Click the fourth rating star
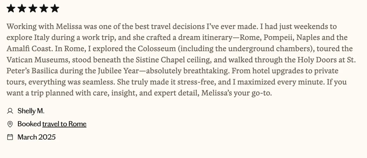367x158 pixels. coord(44,8)
